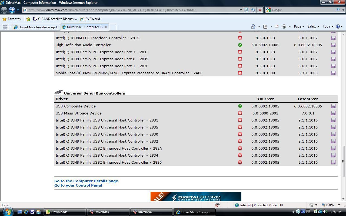
Task: Expand the Safety menu
Action: pos(313,26)
